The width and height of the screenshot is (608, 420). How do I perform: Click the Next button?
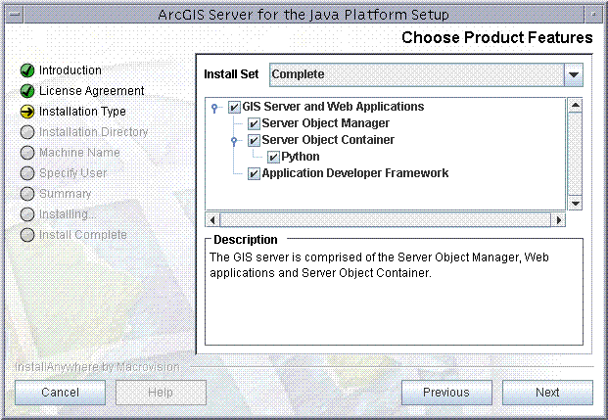click(x=547, y=393)
